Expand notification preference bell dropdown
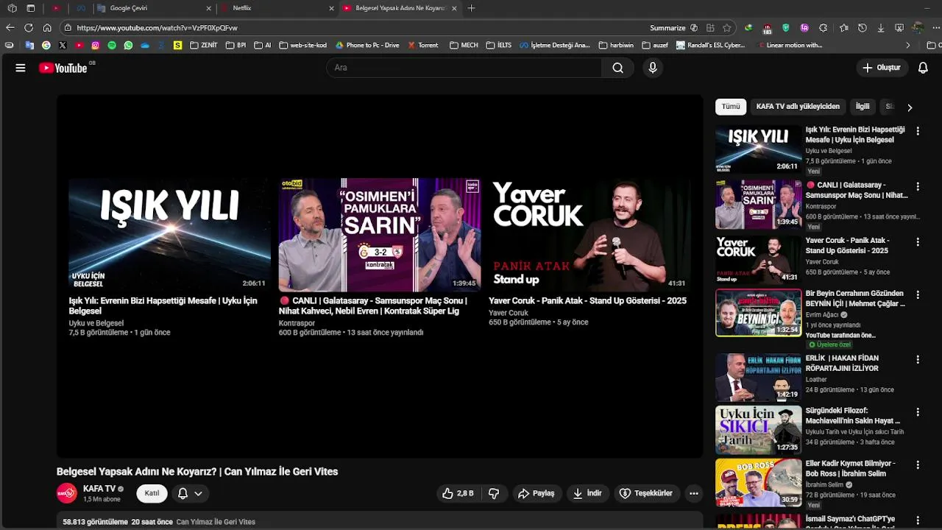 tap(189, 493)
